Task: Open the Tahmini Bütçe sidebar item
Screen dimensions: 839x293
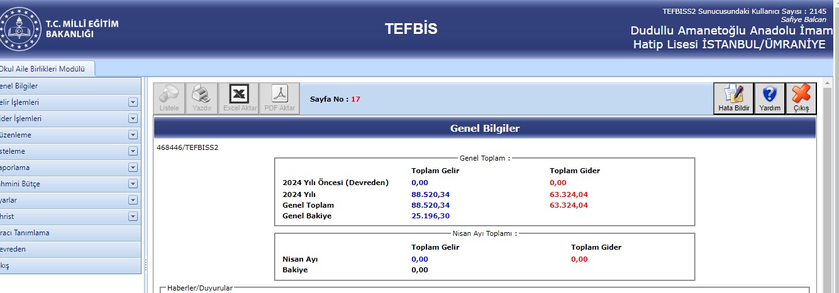Action: click(x=70, y=184)
